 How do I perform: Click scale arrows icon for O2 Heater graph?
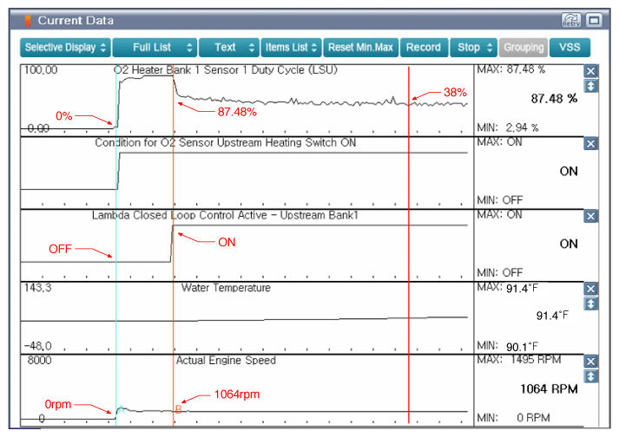(x=591, y=86)
